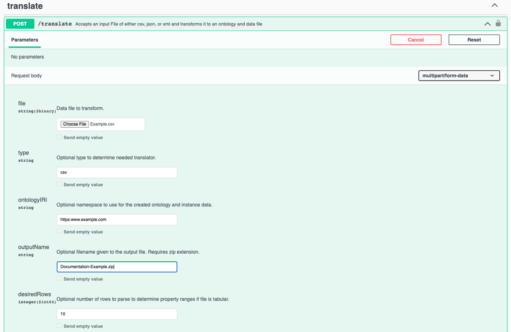Focus the ontologyIRI text field
The height and width of the screenshot is (332, 511).
tap(117, 220)
